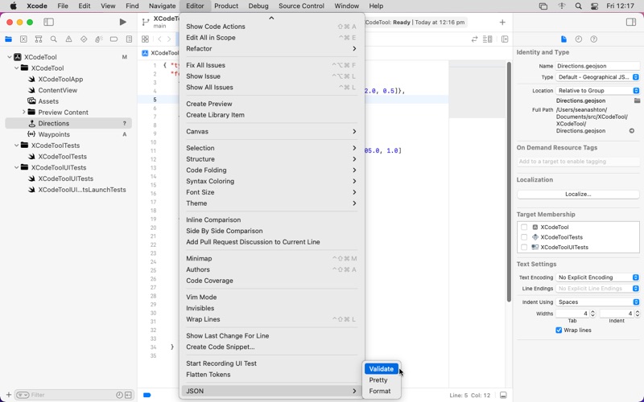
Task: Open the Test navigator diamond icon
Action: (x=84, y=39)
